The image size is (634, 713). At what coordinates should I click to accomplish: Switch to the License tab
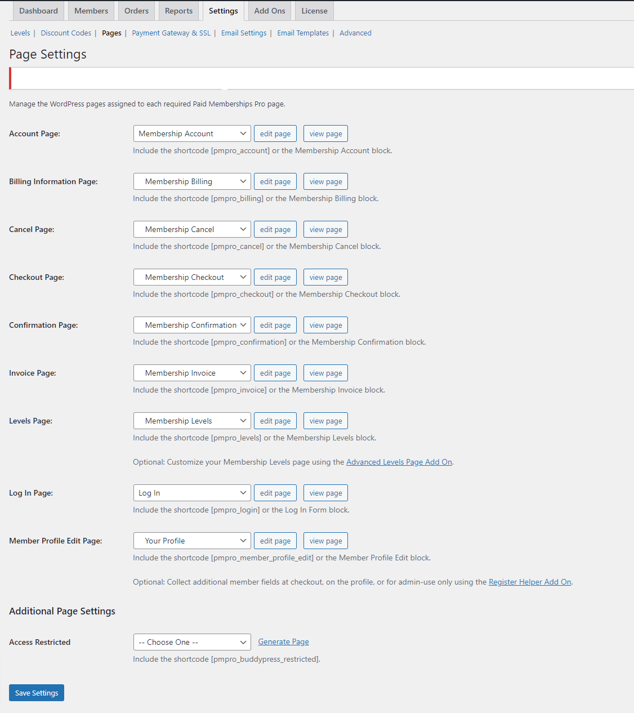tap(314, 11)
